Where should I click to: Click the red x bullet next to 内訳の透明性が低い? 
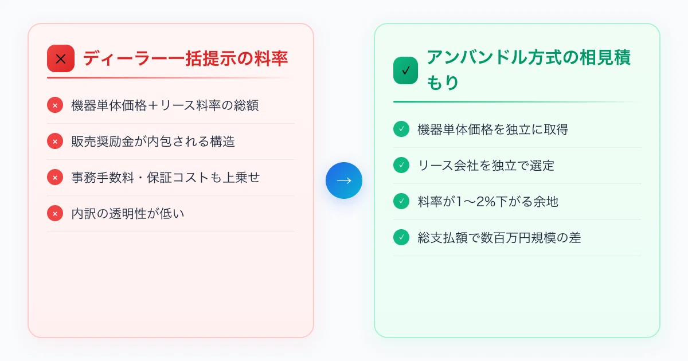pos(55,214)
